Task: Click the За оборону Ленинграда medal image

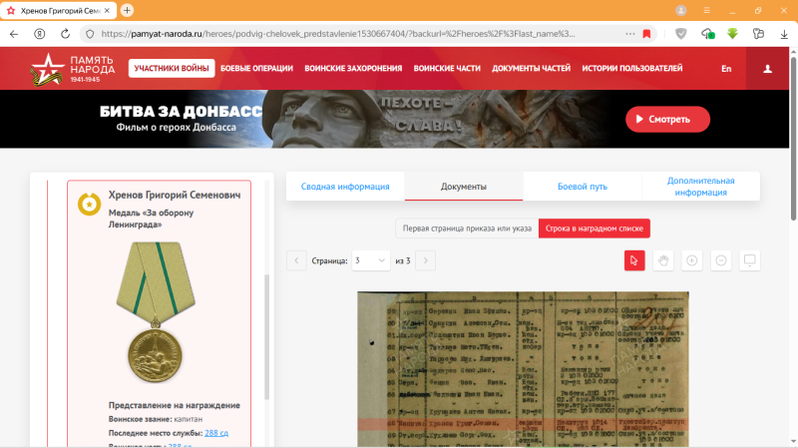Action: (x=156, y=312)
